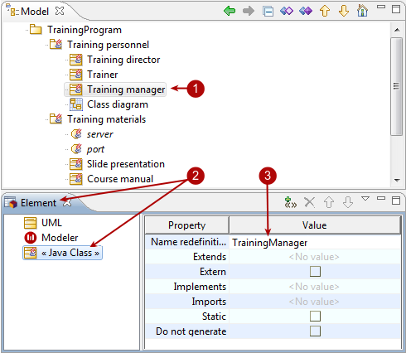Click the gray forward navigation arrow
406x353 pixels.
(x=249, y=11)
